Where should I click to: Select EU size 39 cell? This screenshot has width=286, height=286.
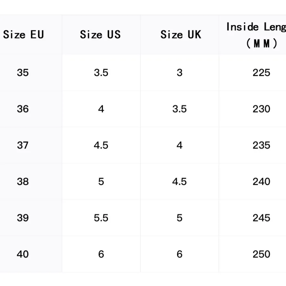click(23, 218)
